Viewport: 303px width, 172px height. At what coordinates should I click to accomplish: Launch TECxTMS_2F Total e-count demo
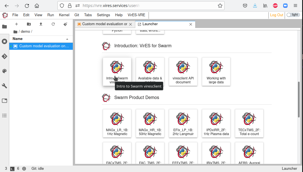coord(249,123)
